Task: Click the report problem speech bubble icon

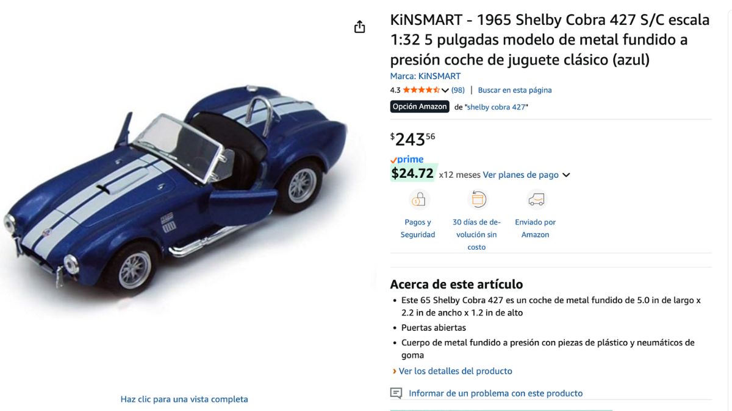Action: 396,393
